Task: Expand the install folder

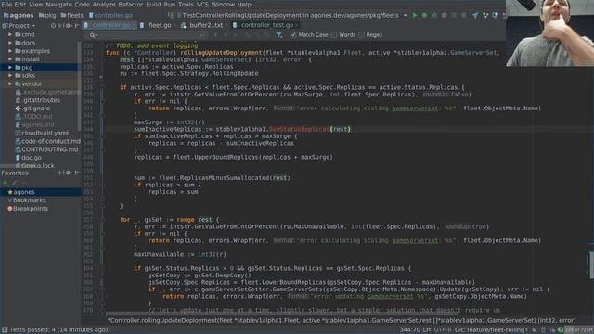Action: point(10,59)
